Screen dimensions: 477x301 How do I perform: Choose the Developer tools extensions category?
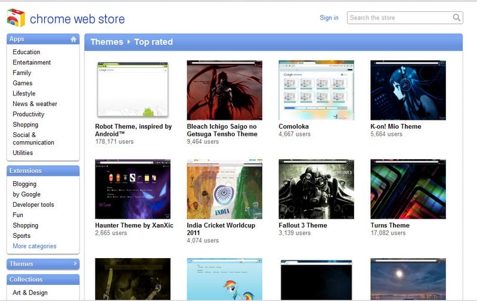tap(33, 204)
